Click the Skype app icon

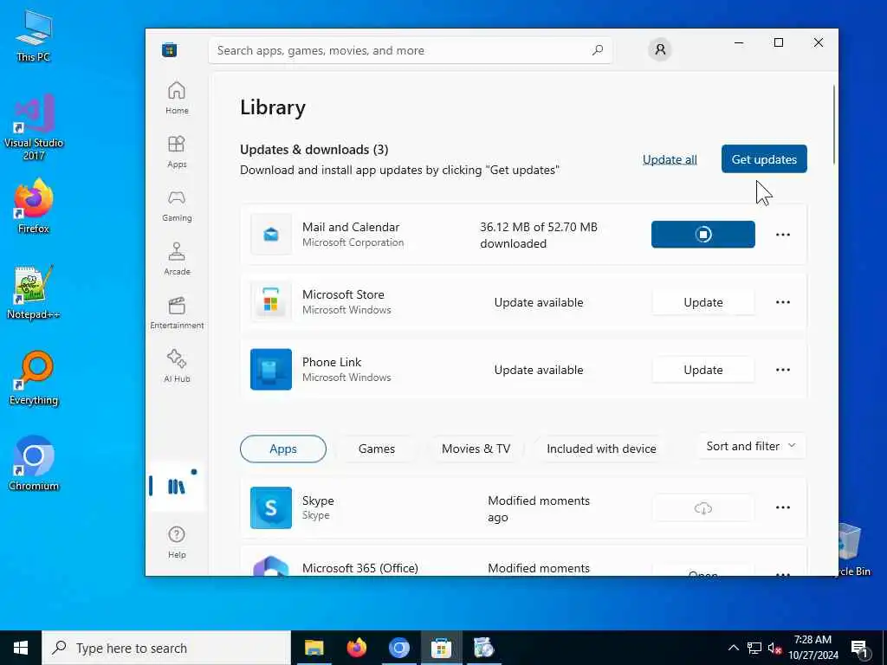(x=271, y=507)
